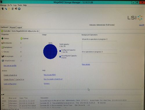The image size is (145, 110).
Task: Open the Go To menu
Action: (10, 5)
